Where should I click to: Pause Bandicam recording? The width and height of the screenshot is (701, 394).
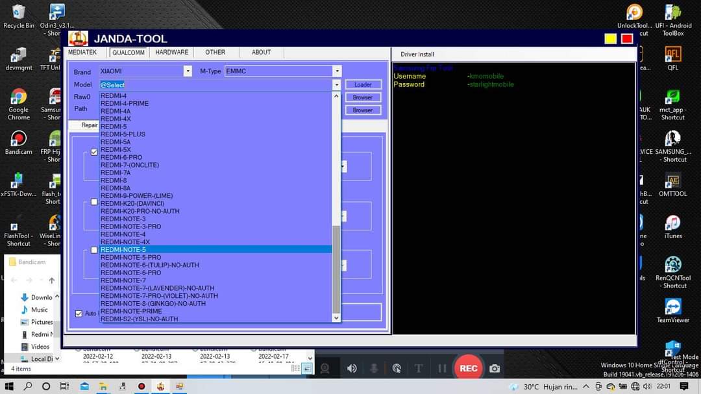(x=442, y=369)
